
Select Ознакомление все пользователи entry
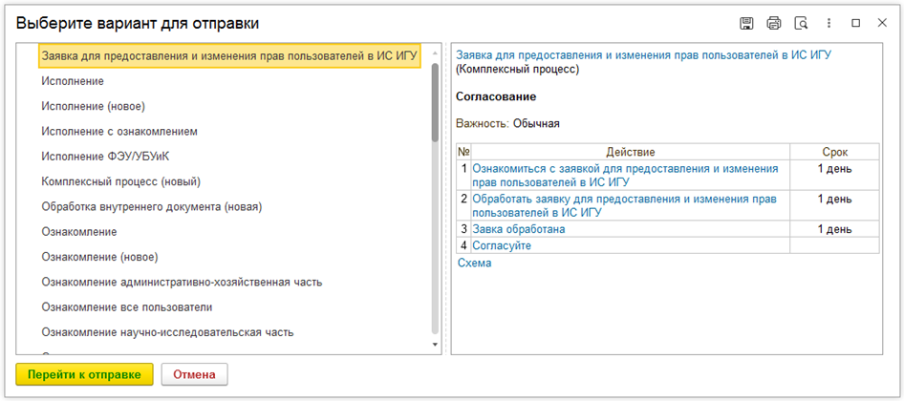click(127, 307)
